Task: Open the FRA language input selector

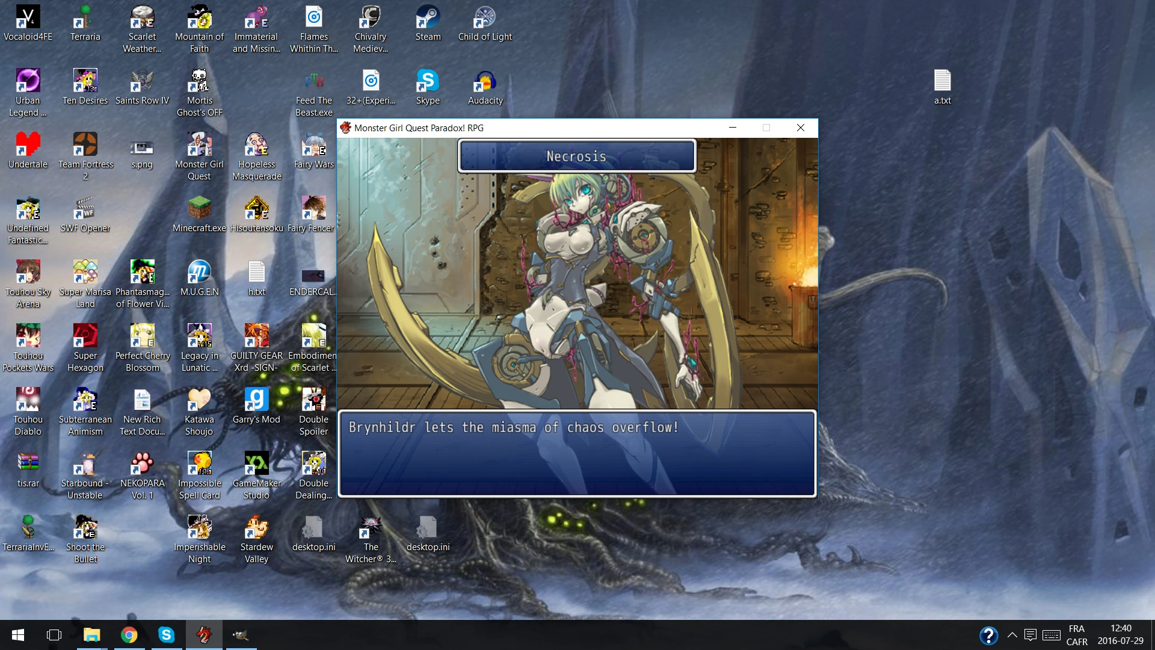Action: [x=1076, y=635]
